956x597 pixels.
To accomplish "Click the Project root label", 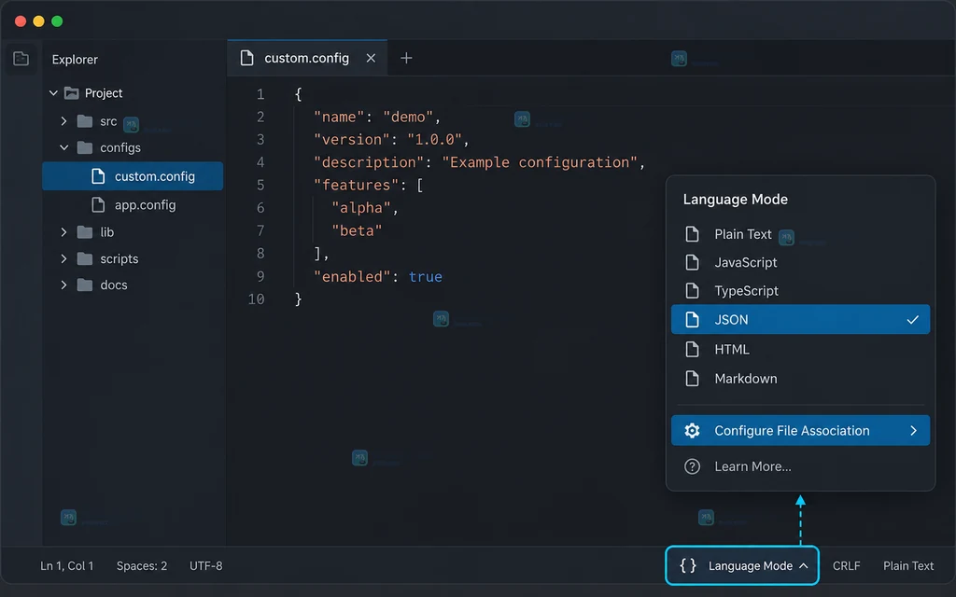I will [x=104, y=93].
